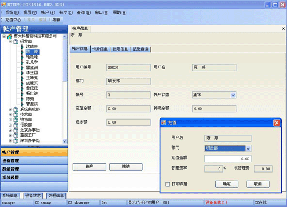Tick the 打印收据 checkbox
The height and width of the screenshot is (207, 287).
[x=168, y=184]
